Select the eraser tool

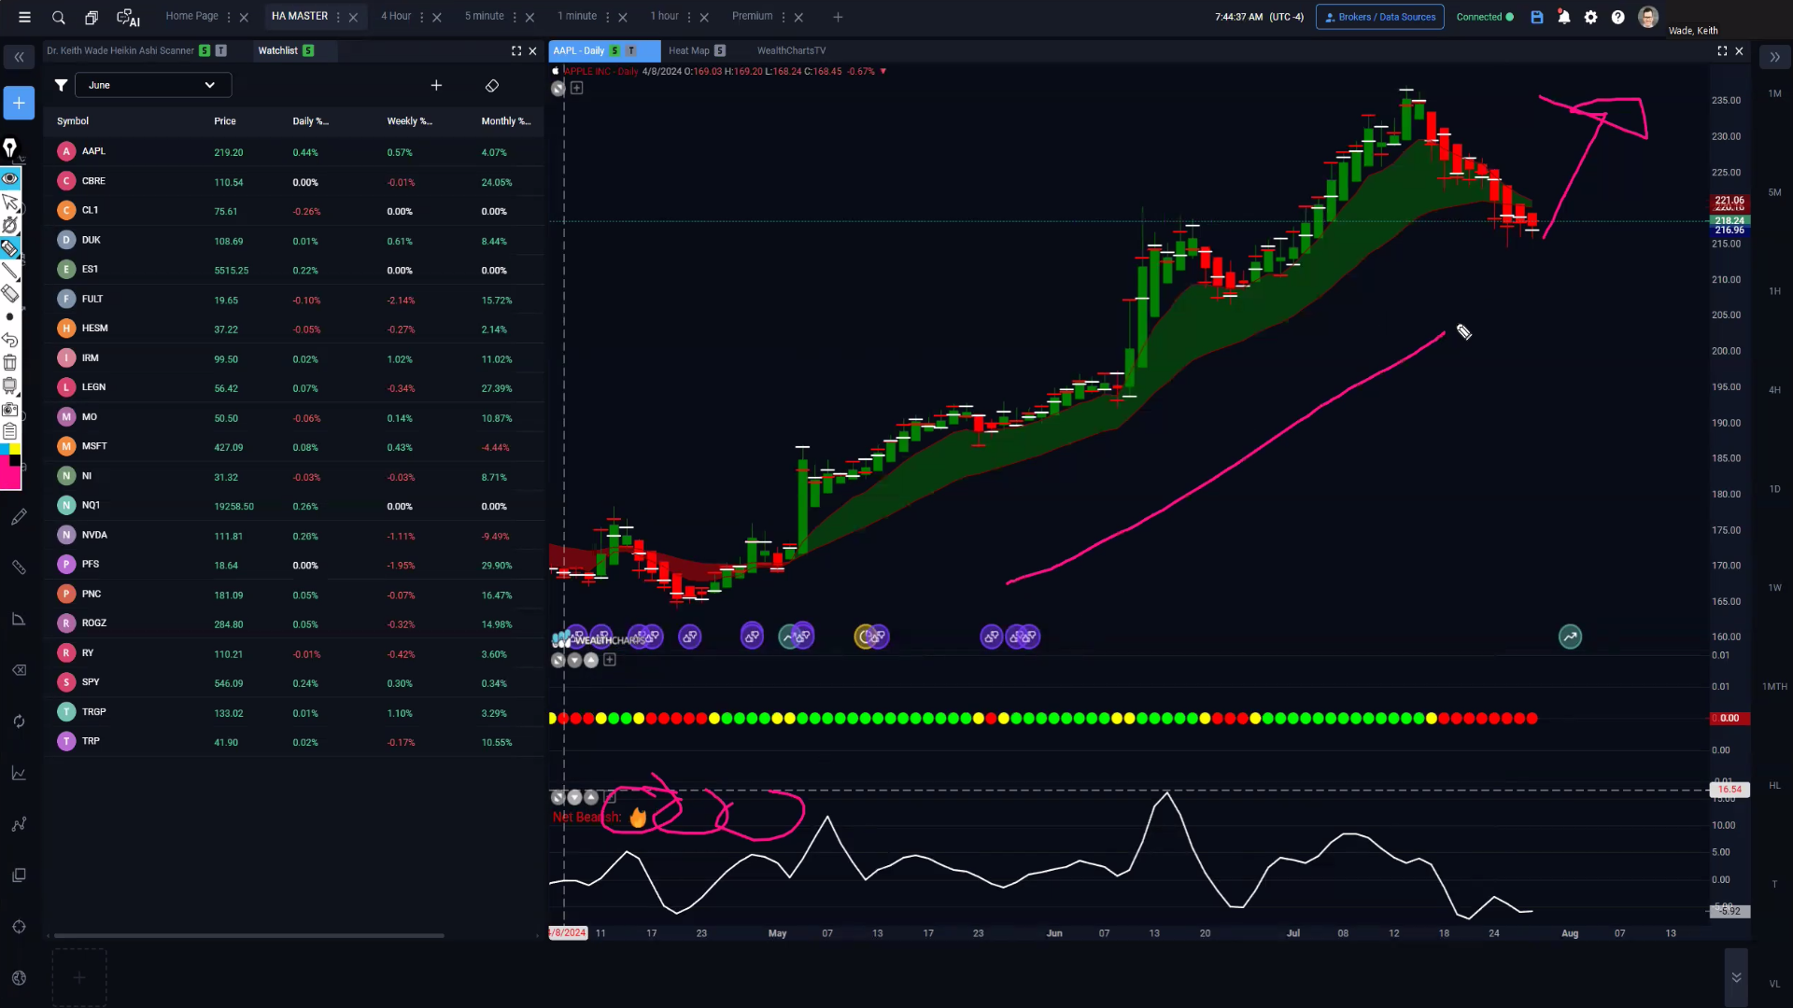(10, 293)
